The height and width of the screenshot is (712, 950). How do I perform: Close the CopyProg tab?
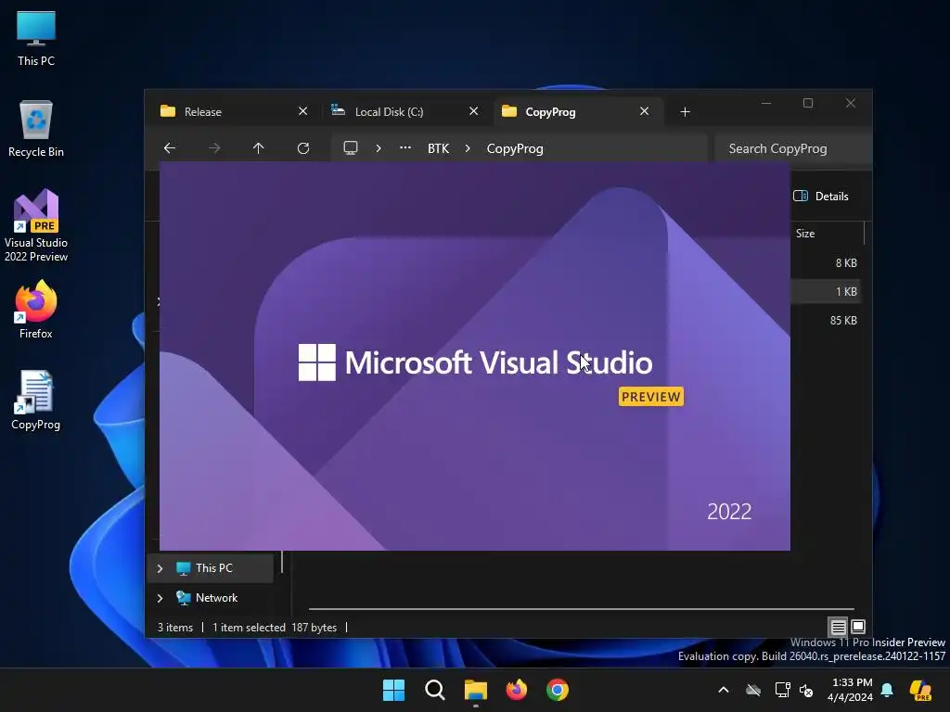coord(644,111)
